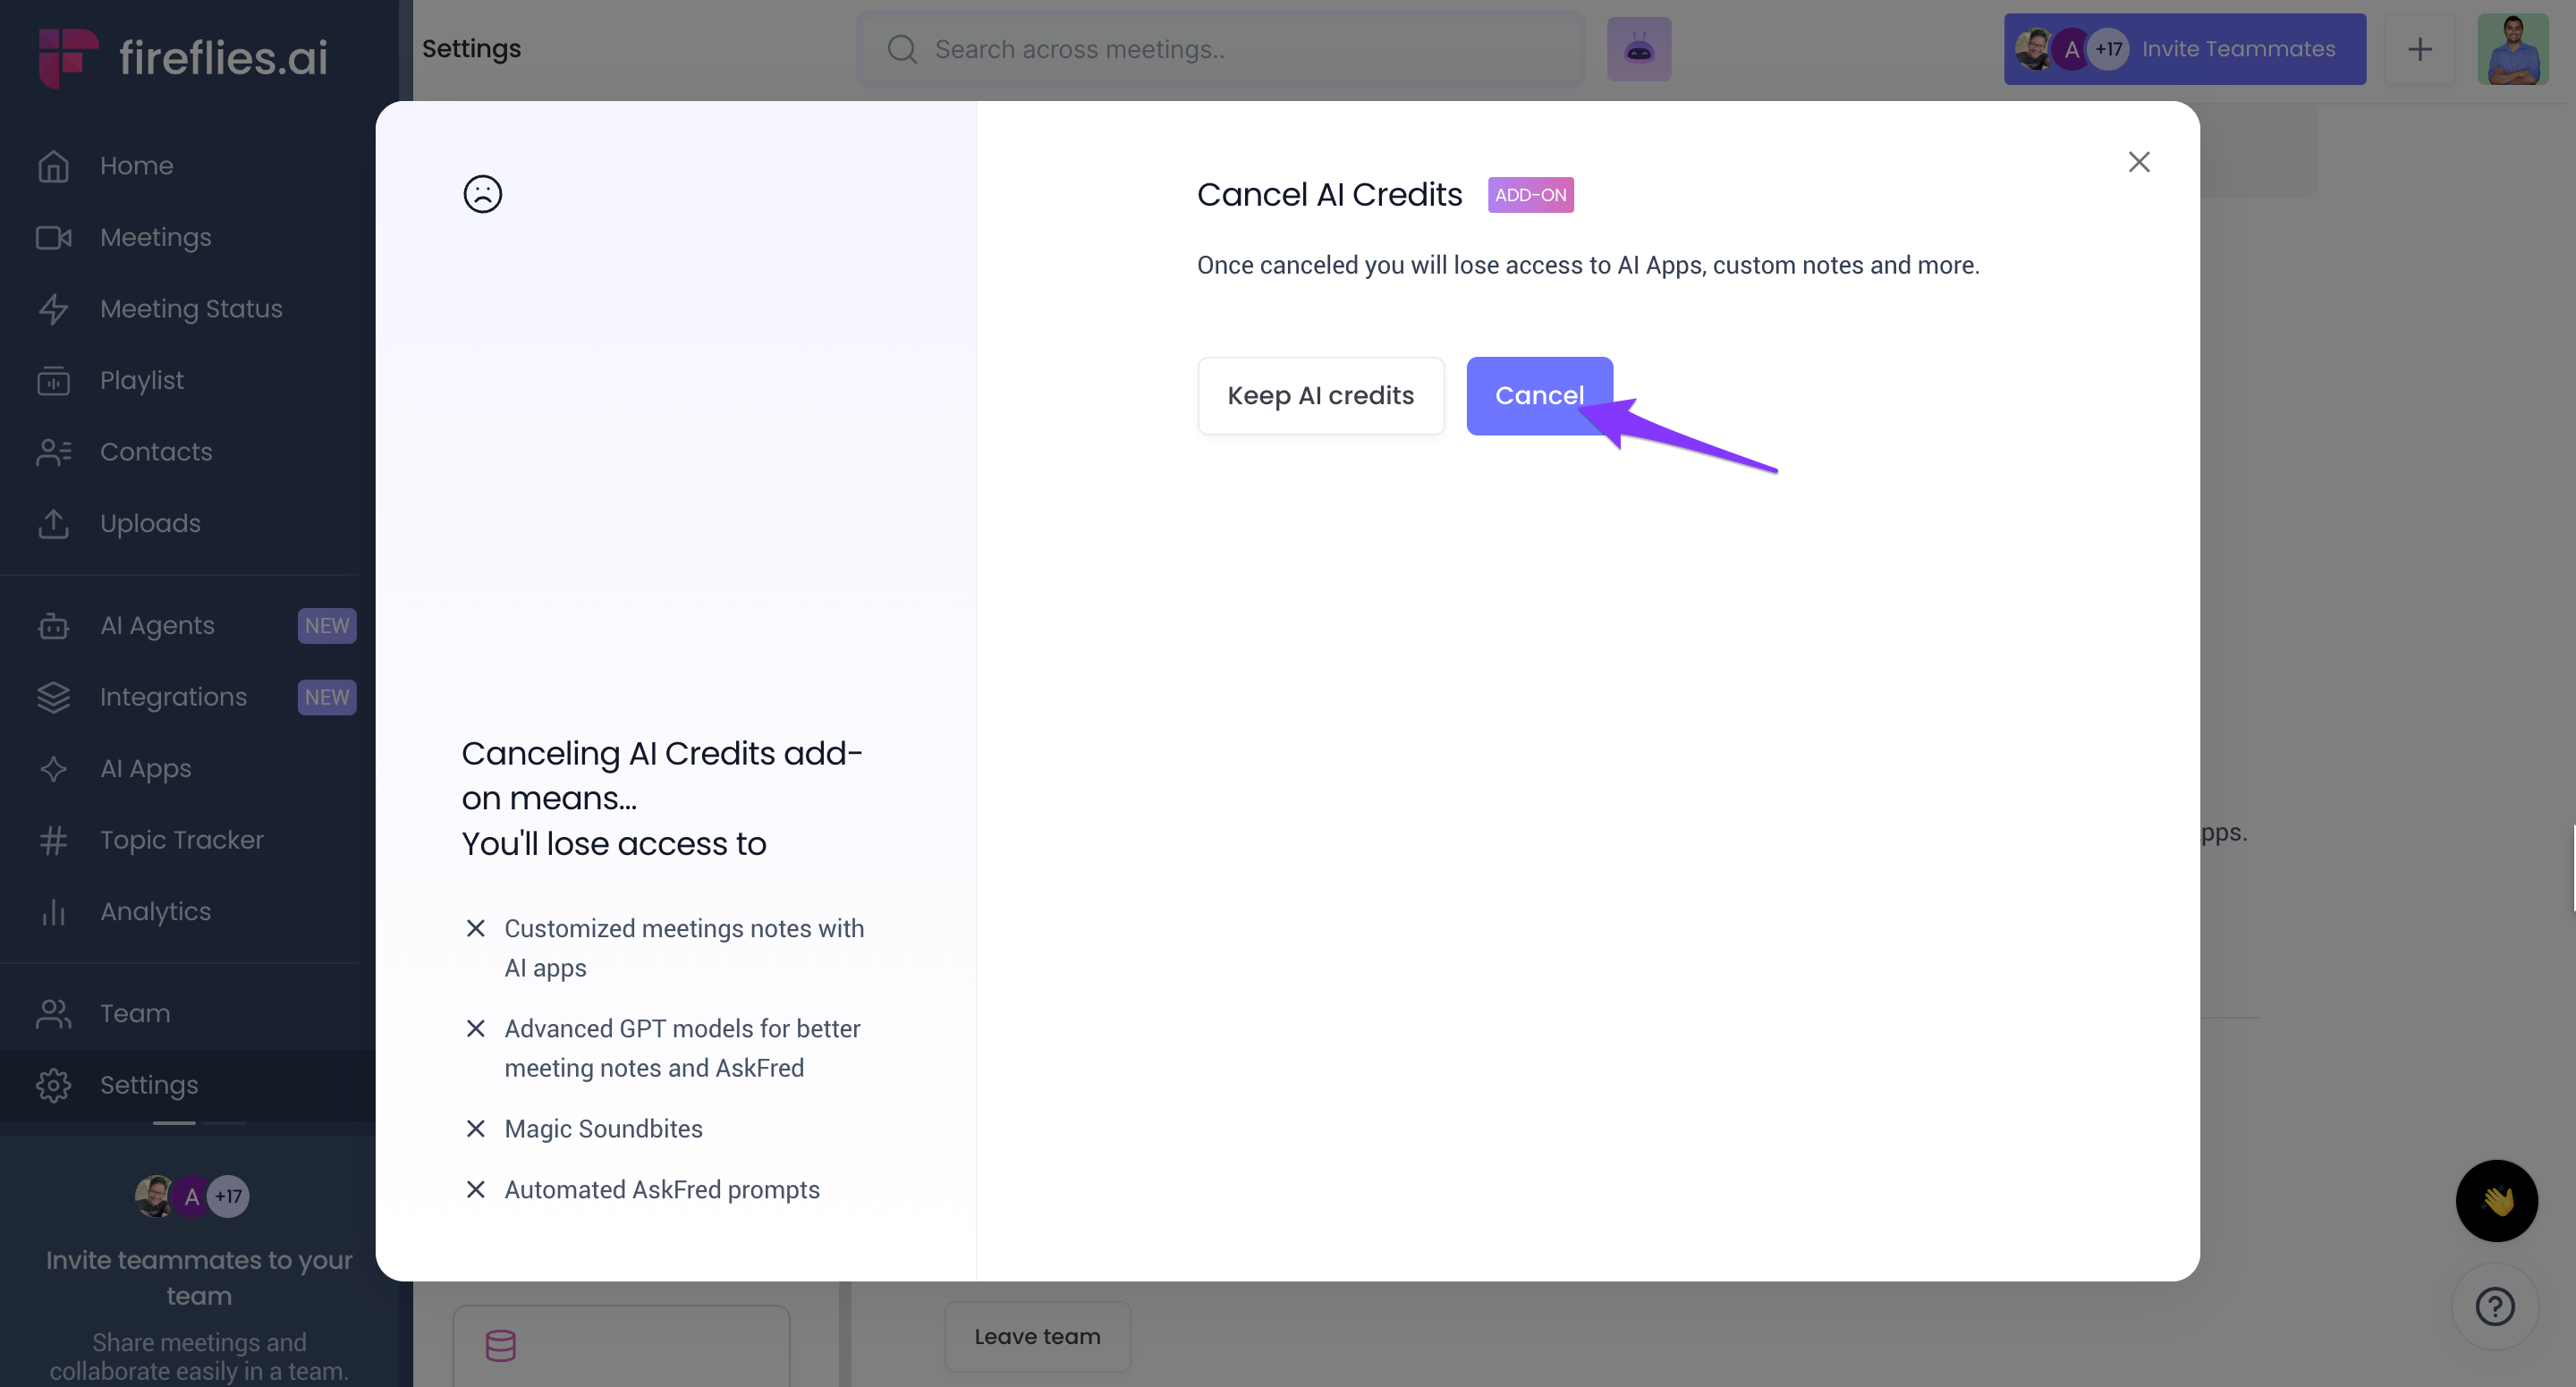The height and width of the screenshot is (1387, 2576).
Task: Click the plus icon in header
Action: 2419,49
